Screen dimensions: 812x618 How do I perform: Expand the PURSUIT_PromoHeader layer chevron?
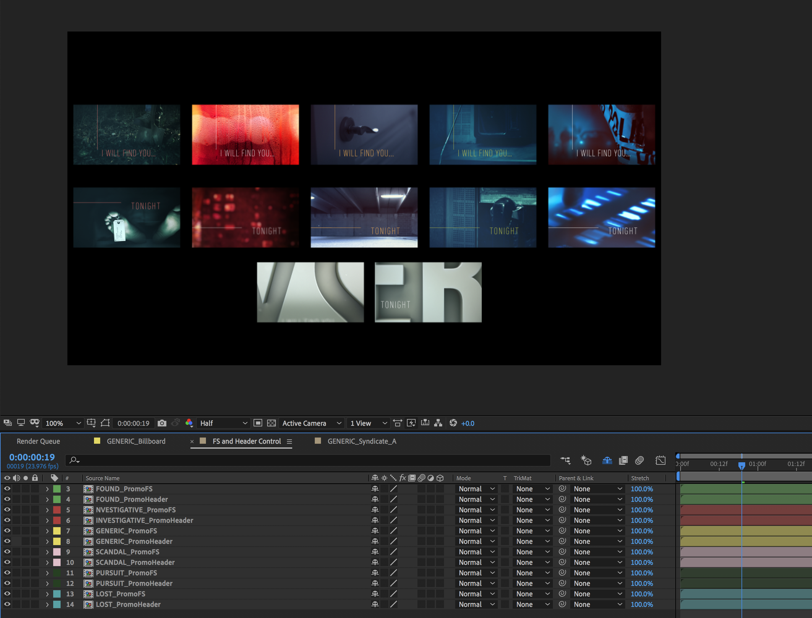coord(47,583)
